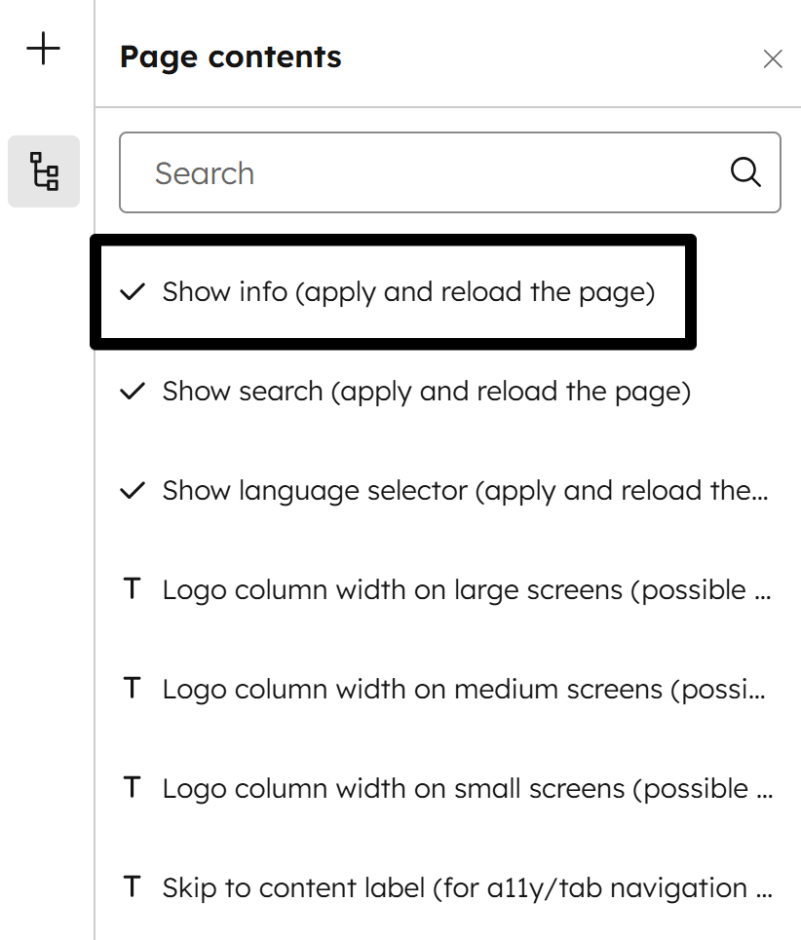The image size is (801, 940).
Task: Select the Show info item
Action: 408,291
